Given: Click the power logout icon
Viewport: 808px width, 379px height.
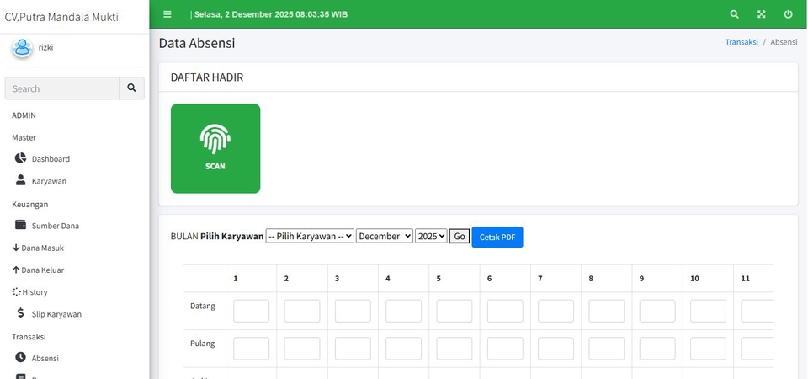Looking at the screenshot, I should tap(788, 14).
